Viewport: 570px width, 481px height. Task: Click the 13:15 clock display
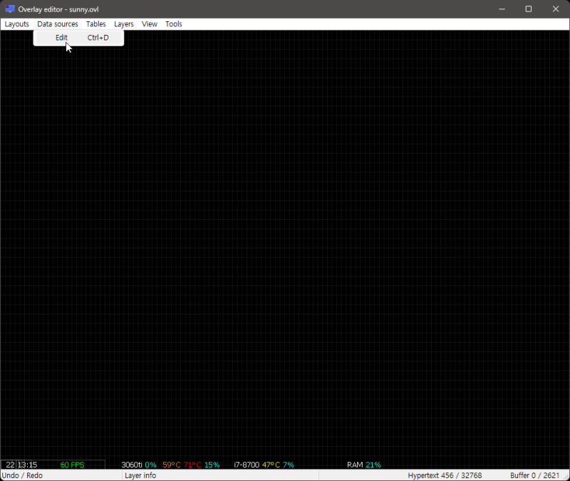click(28, 464)
